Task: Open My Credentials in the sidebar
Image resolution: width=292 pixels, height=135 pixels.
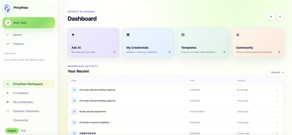Action: [x=29, y=102]
